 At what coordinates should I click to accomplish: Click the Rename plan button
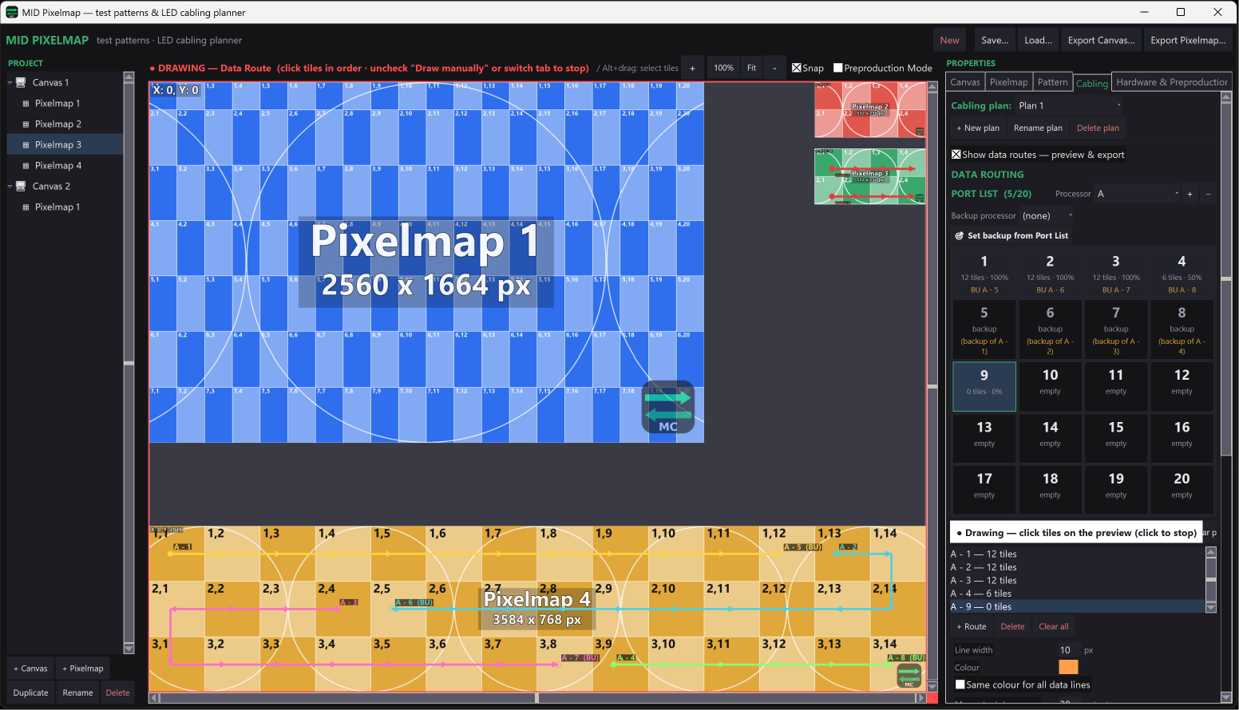pos(1038,128)
